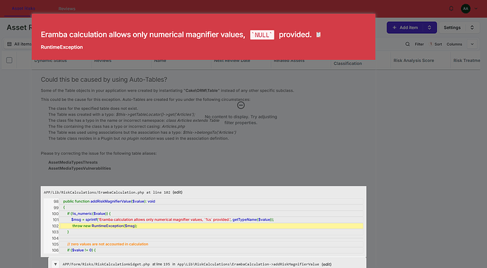Click the Classification column header
Viewport: 487px width, 268px height.
coord(347,63)
